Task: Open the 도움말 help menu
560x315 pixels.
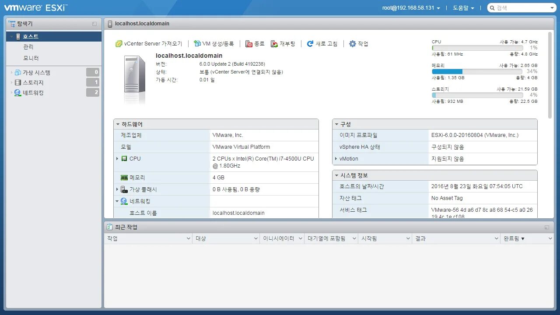Action: point(463,8)
